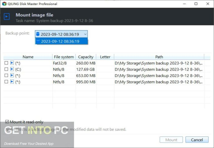Select the 127.69 GB capacity cell
This screenshot has height=148, width=214.
coord(86,69)
